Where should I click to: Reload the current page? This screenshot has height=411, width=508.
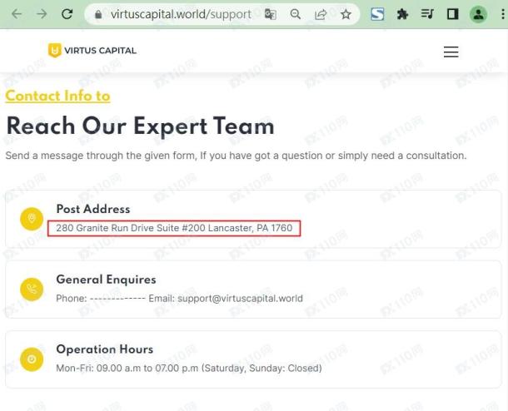[67, 14]
